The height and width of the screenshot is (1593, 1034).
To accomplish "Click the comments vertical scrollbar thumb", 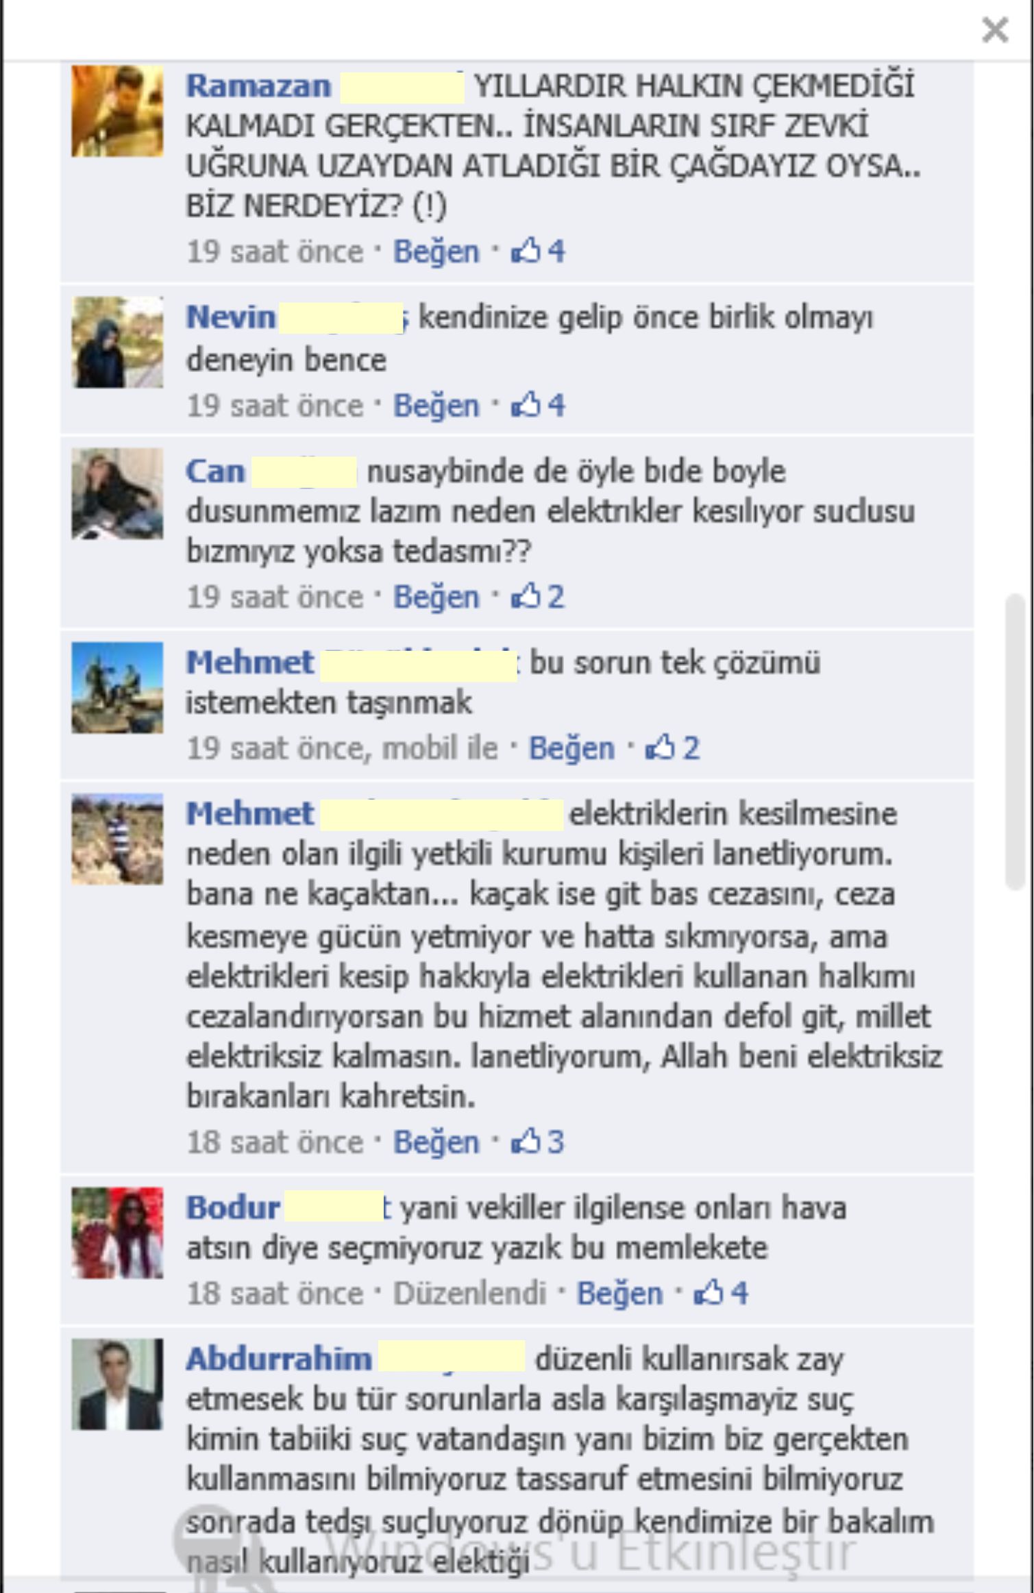I will [x=1014, y=742].
